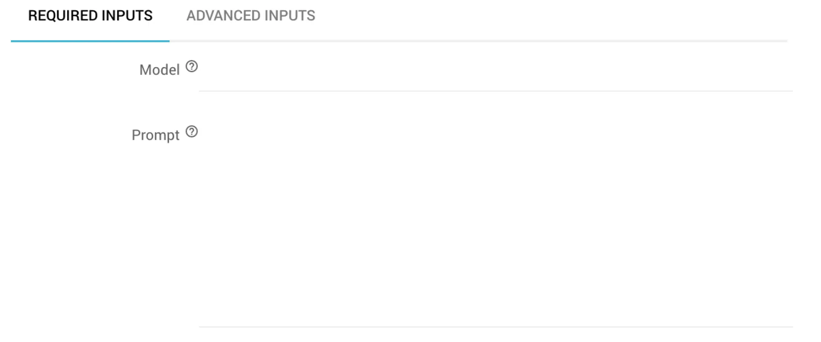Image resolution: width=821 pixels, height=342 pixels.
Task: Show help info for the Model input
Action: (x=191, y=66)
